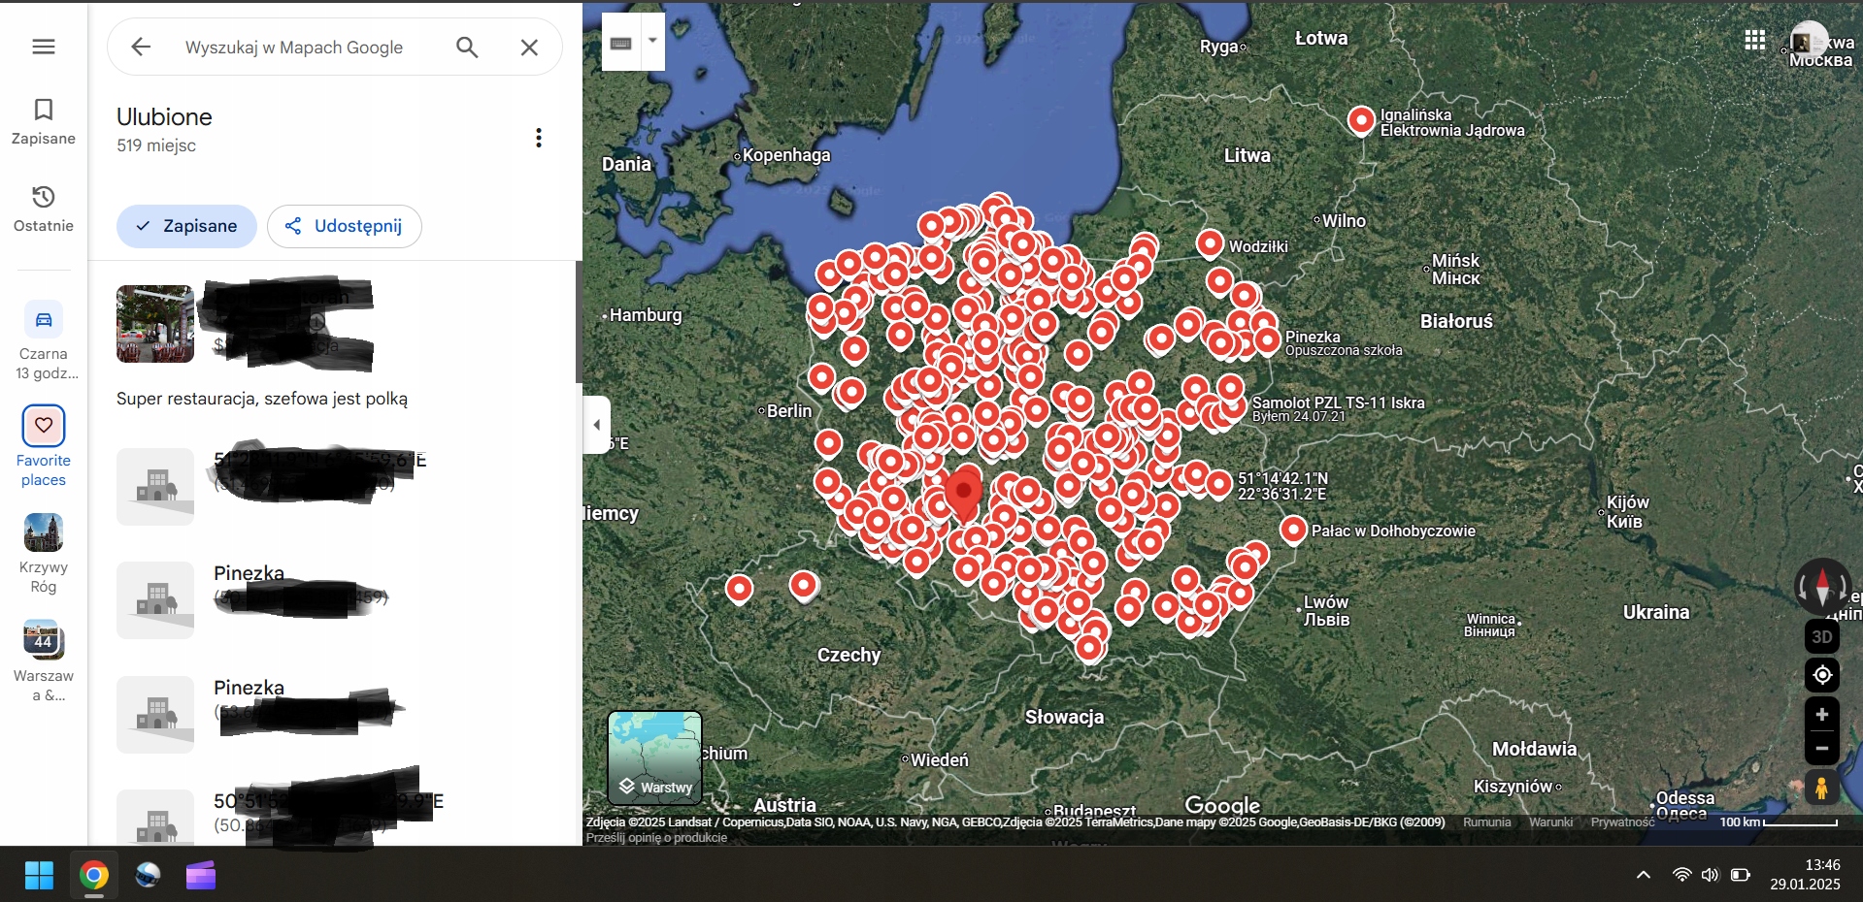
Task: Reset the map compass to north
Action: tap(1822, 586)
